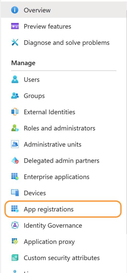The width and height of the screenshot is (127, 273).
Task: Click the Delegated admin partners icon
Action: point(15,160)
